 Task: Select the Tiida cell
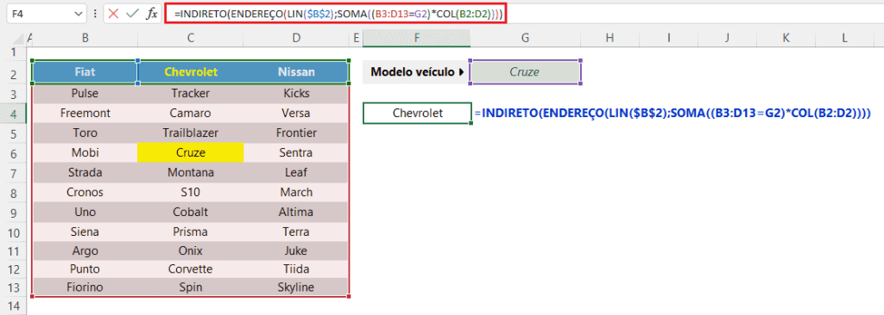coord(297,269)
